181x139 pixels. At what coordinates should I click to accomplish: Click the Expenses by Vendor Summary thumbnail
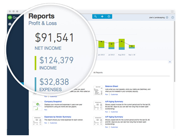coord(37,121)
